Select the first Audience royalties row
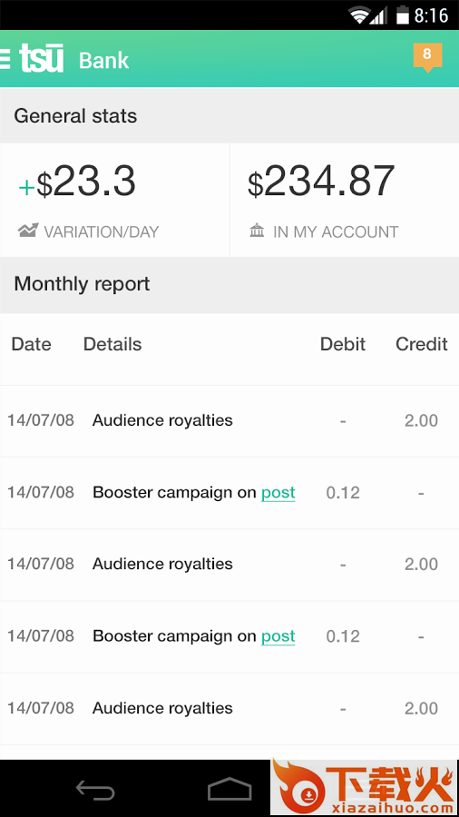The width and height of the screenshot is (459, 817). [229, 421]
